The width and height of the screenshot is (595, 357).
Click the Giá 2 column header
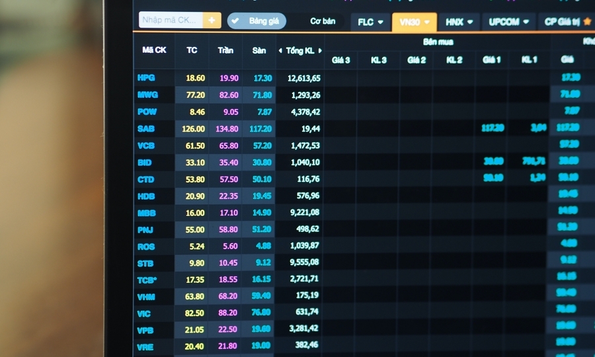click(x=416, y=60)
